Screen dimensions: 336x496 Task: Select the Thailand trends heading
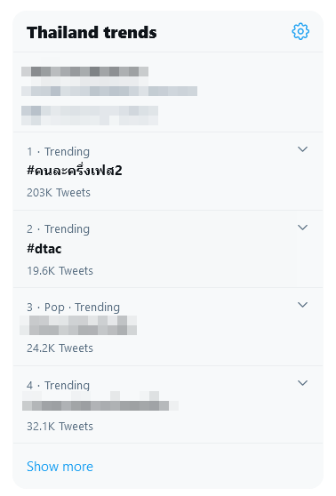coord(92,32)
